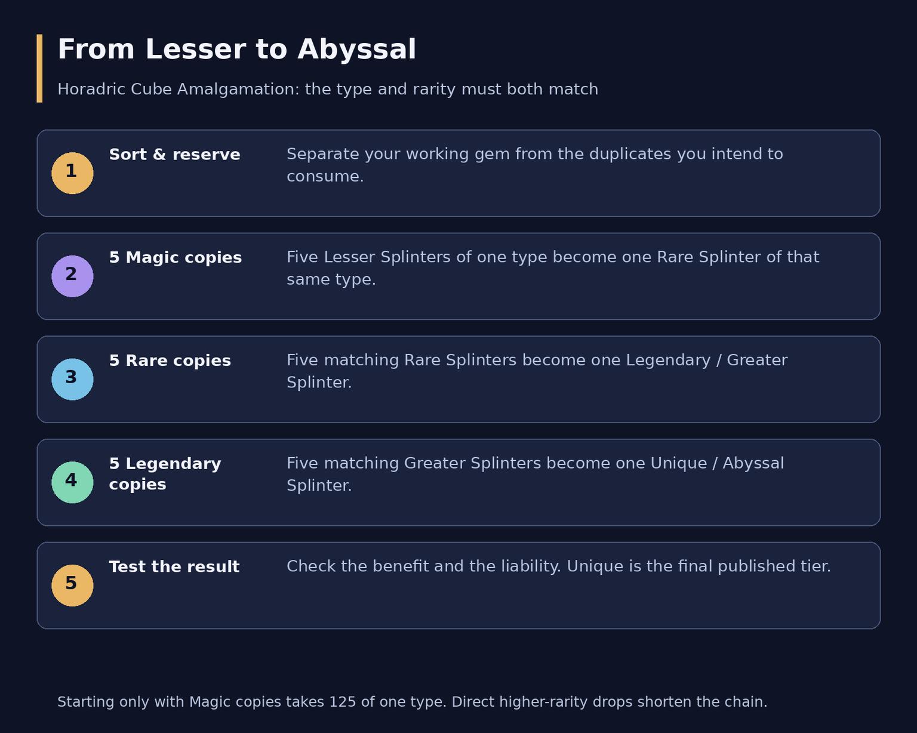Select the 5 Magic copies heading

point(175,258)
